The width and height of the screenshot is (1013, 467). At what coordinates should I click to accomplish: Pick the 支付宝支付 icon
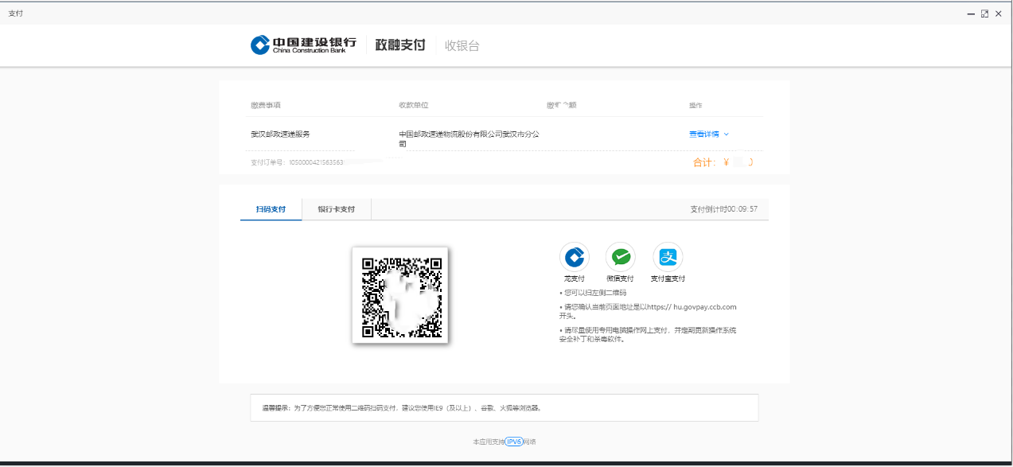668,257
